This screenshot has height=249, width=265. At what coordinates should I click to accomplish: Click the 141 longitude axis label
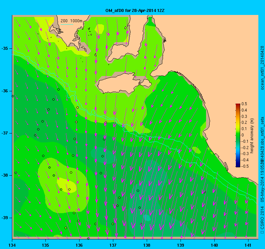248,245
